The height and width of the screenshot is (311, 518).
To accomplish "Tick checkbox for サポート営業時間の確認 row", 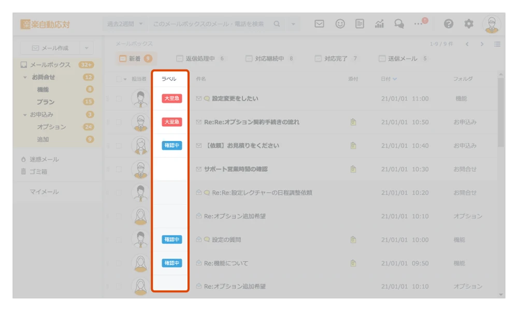I will [119, 169].
